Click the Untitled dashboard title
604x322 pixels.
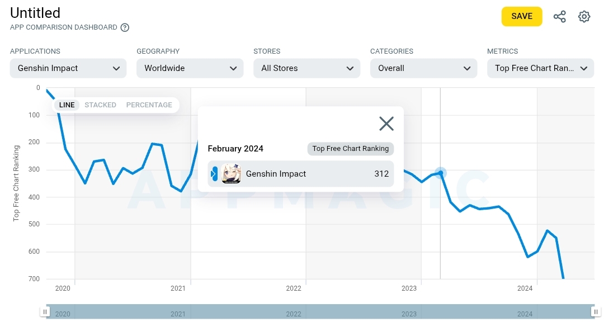pos(35,13)
